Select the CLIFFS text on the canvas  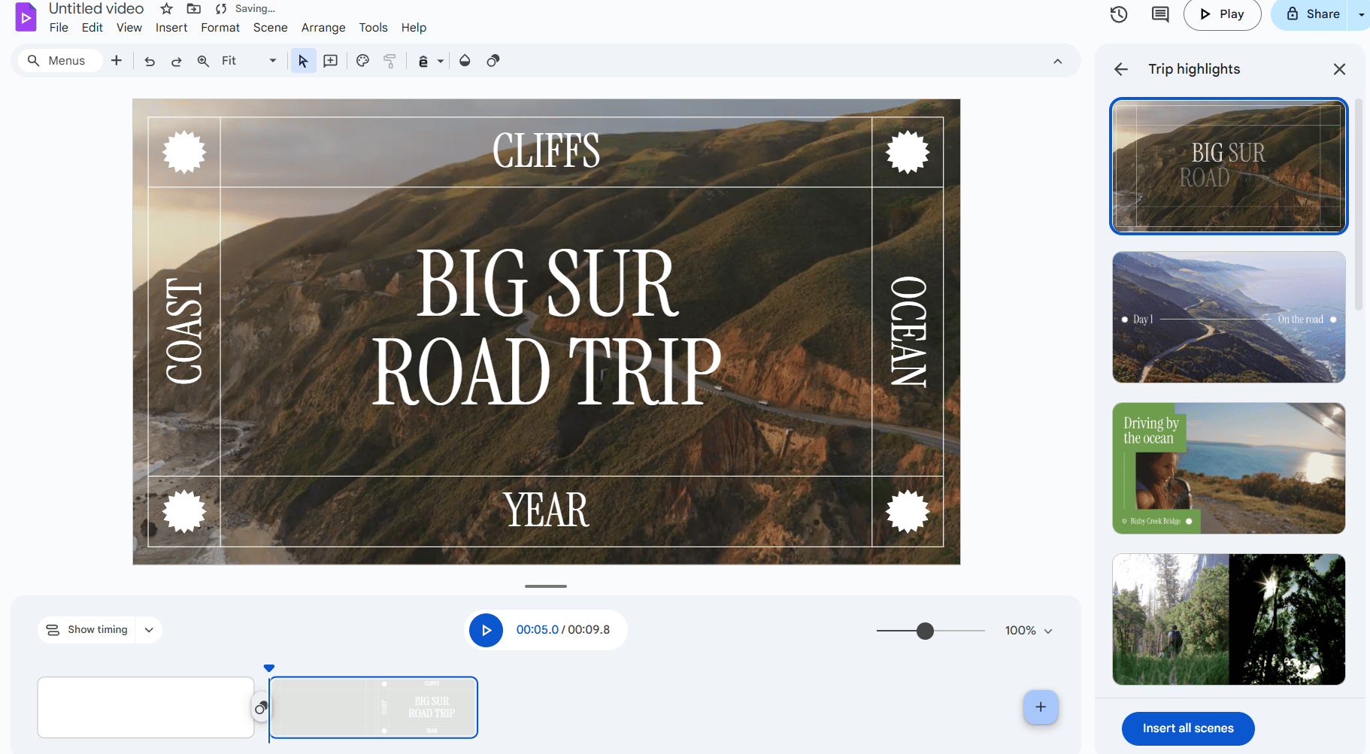tap(547, 151)
